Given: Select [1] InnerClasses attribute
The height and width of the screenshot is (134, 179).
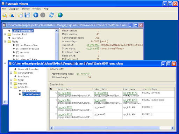Looking at the screenshot, I should 31,94.
